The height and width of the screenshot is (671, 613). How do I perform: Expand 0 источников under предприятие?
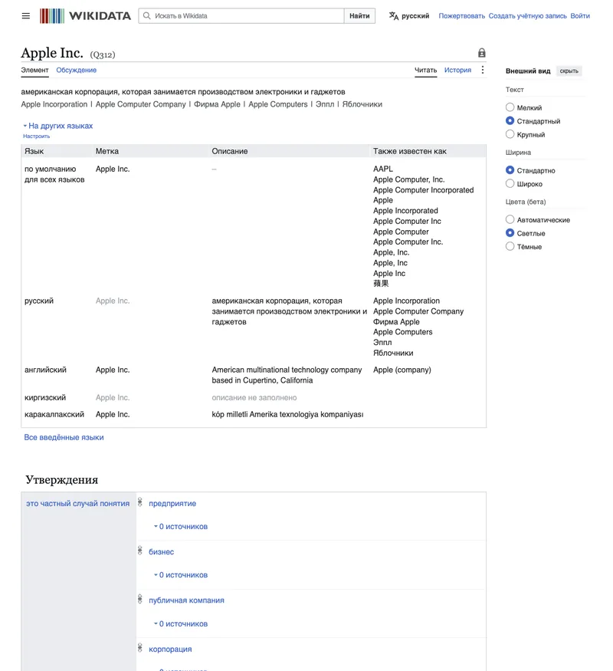(181, 526)
